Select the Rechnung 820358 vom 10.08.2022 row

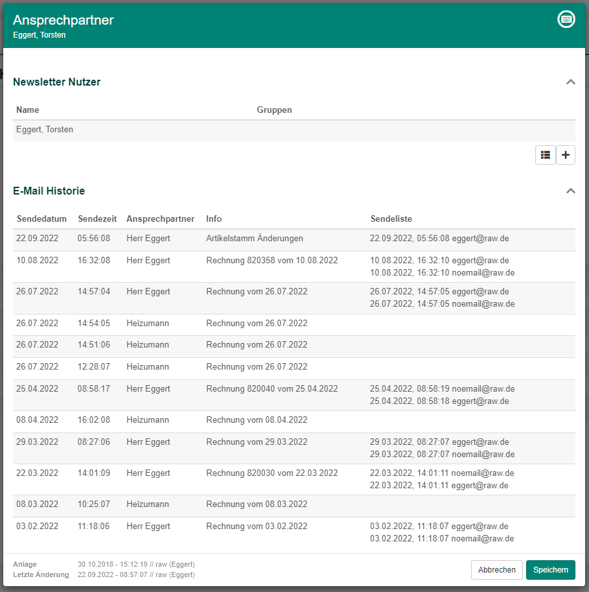(271, 261)
